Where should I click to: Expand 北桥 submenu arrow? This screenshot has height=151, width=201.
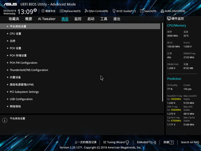click(7, 41)
